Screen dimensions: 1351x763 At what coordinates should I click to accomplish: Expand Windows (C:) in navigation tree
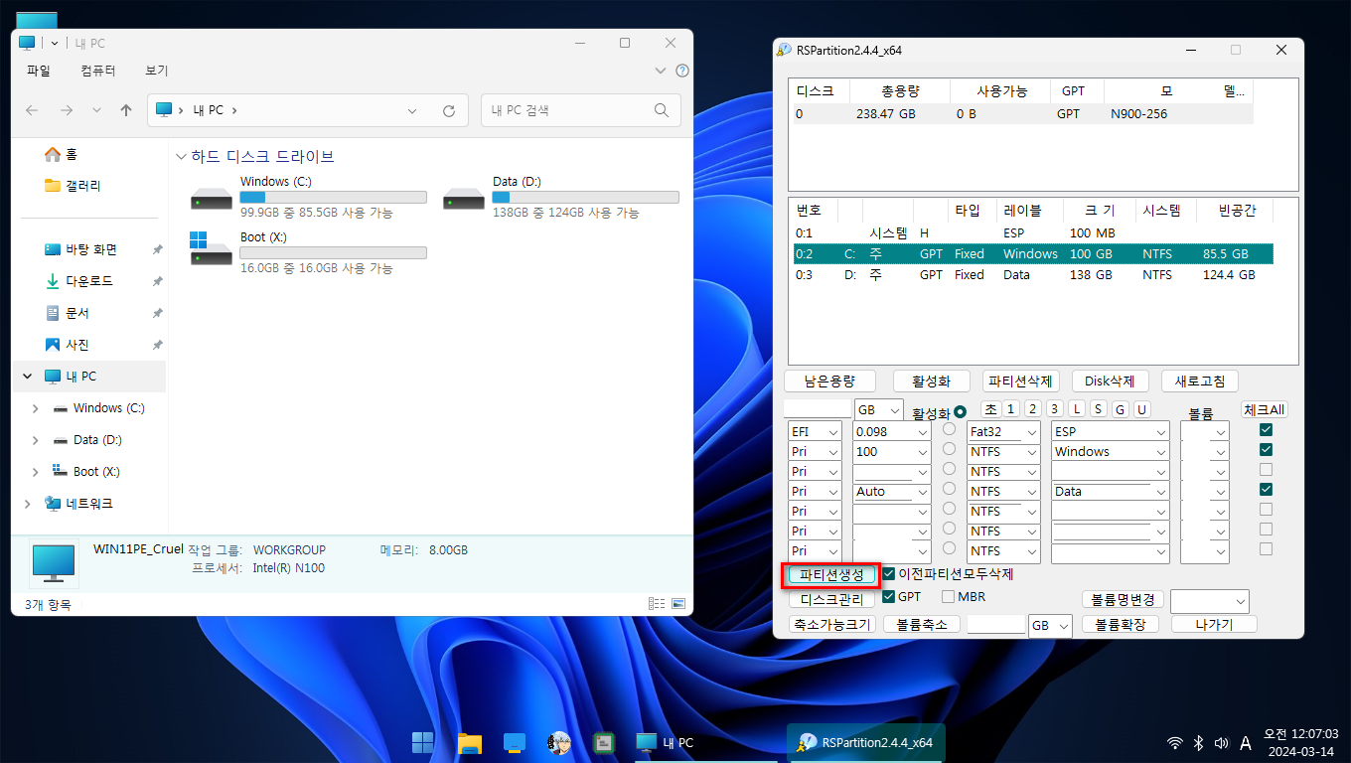36,408
